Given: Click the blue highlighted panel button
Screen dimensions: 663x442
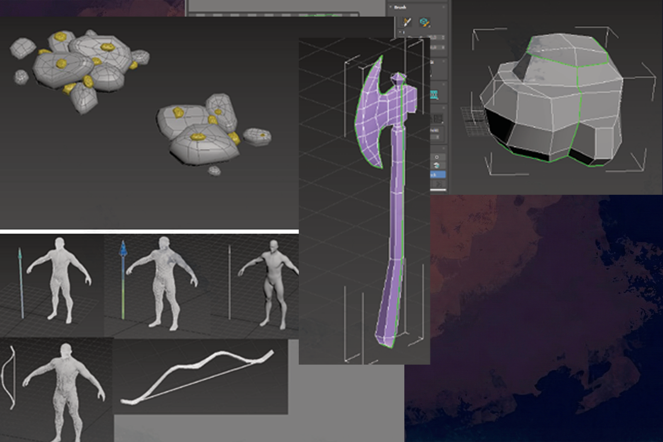Looking at the screenshot, I should click(x=438, y=174).
